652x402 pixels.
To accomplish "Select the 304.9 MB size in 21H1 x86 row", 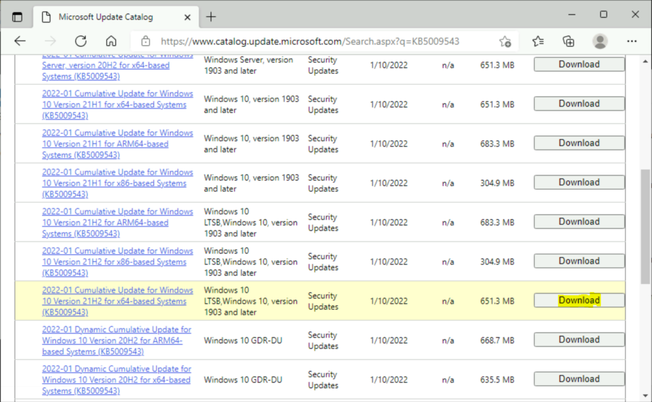I will (x=497, y=183).
